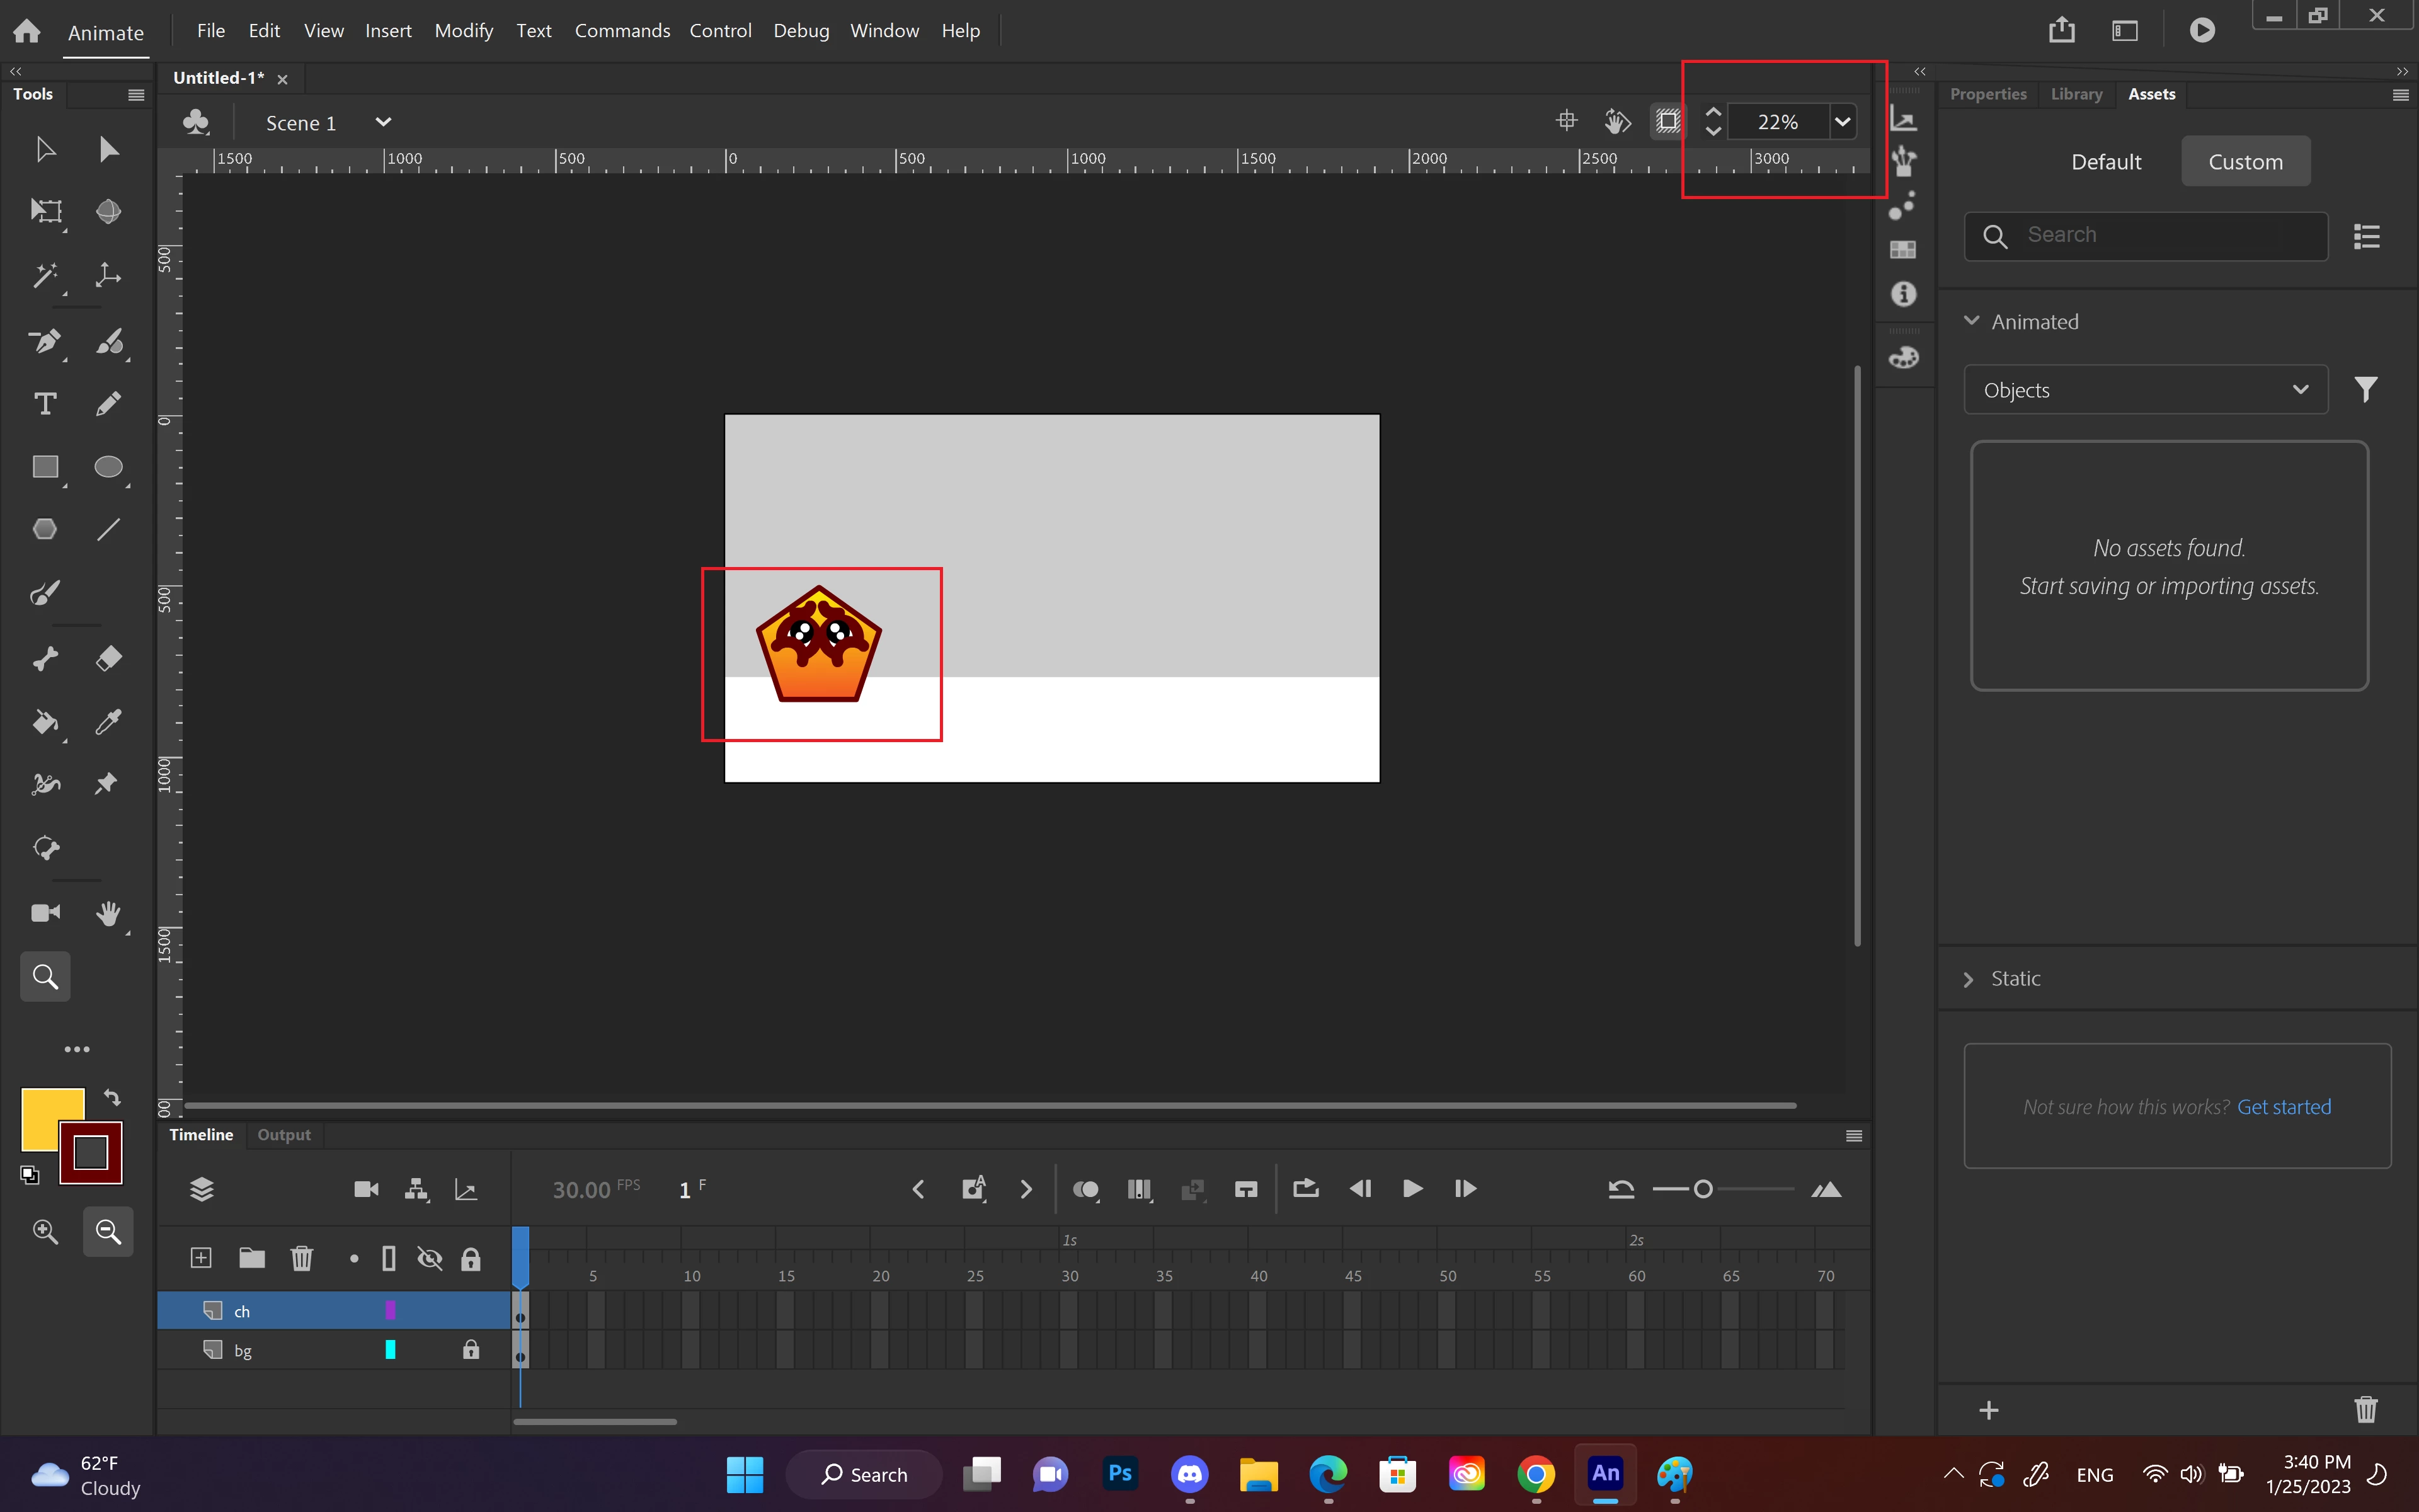Open the Get started link
2419x1512 pixels.
point(2283,1107)
